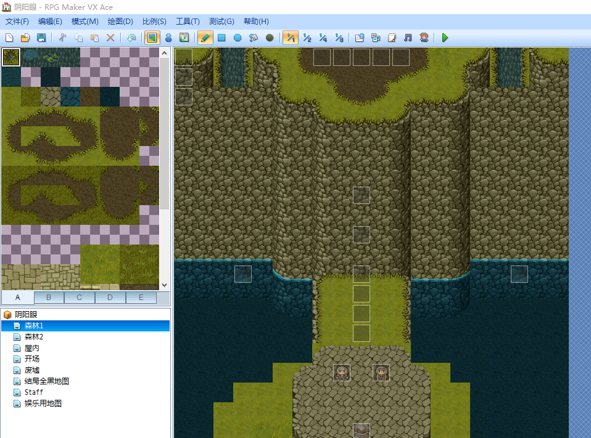Start playtest with the green play button
This screenshot has height=438, width=591.
(x=445, y=38)
